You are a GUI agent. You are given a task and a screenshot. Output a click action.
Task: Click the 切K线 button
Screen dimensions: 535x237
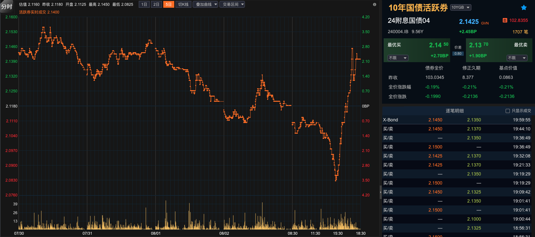183,5
